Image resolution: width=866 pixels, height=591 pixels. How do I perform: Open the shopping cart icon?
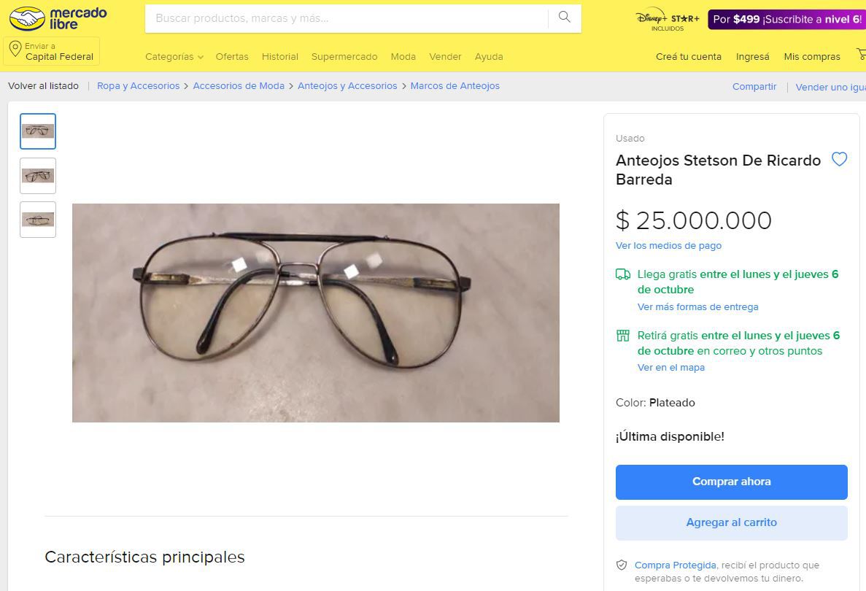coord(861,54)
